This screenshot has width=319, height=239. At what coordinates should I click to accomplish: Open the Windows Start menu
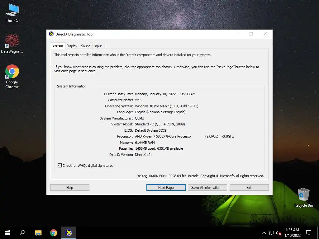point(7,233)
